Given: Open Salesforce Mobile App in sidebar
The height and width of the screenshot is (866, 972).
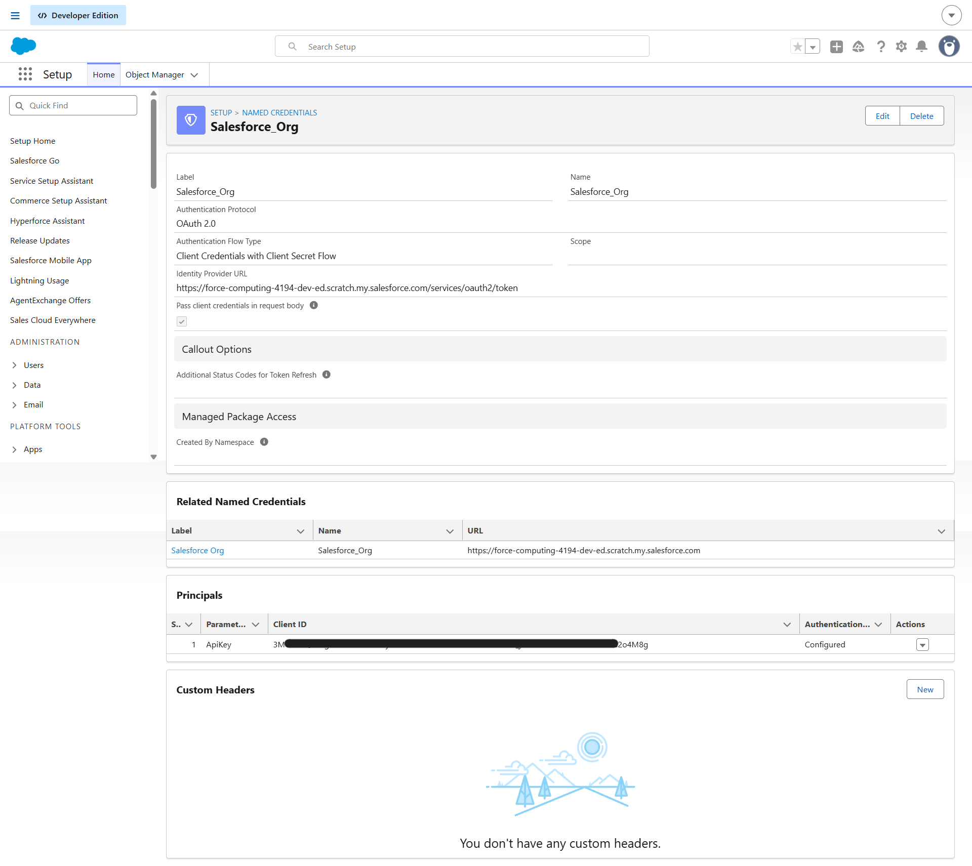Looking at the screenshot, I should tap(51, 261).
